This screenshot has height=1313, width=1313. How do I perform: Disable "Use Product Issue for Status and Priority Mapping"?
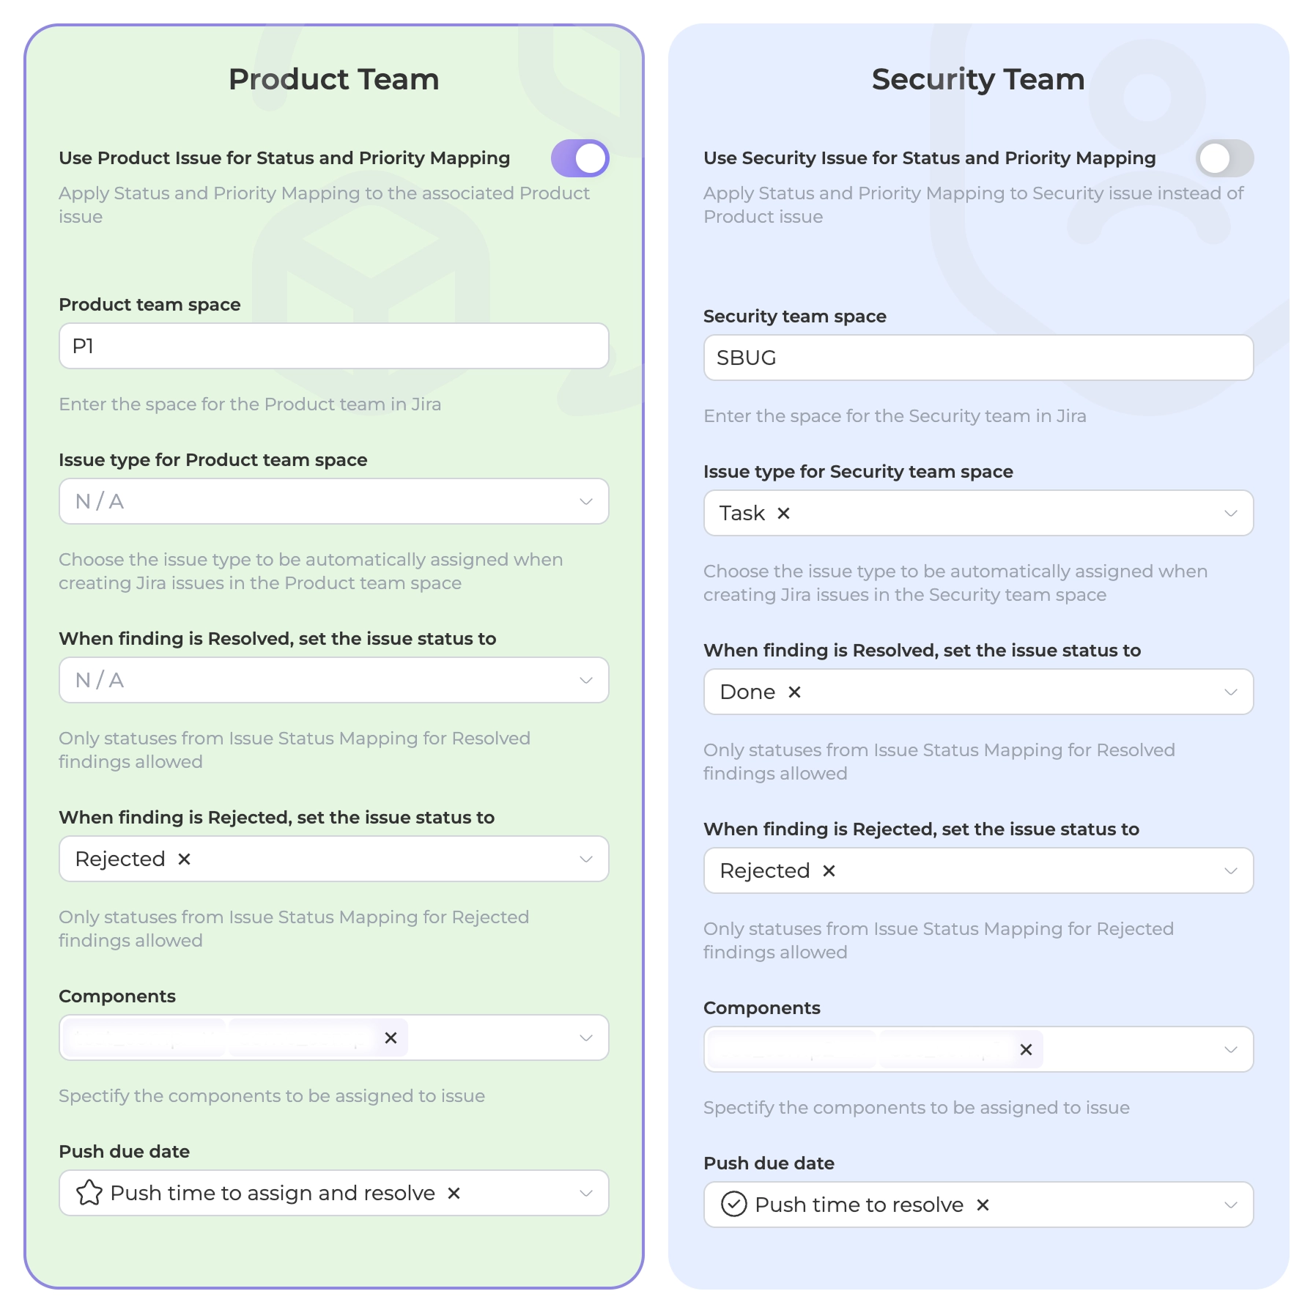579,158
